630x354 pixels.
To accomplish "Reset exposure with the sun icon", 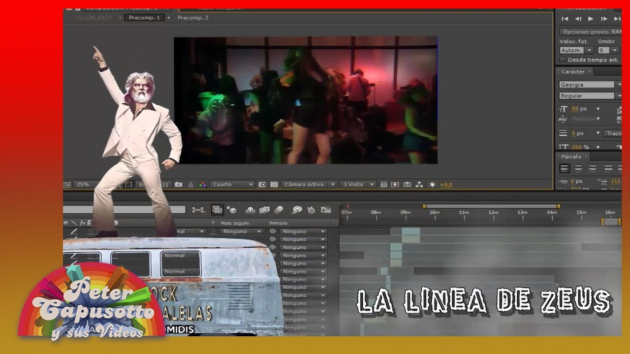I will [x=432, y=184].
